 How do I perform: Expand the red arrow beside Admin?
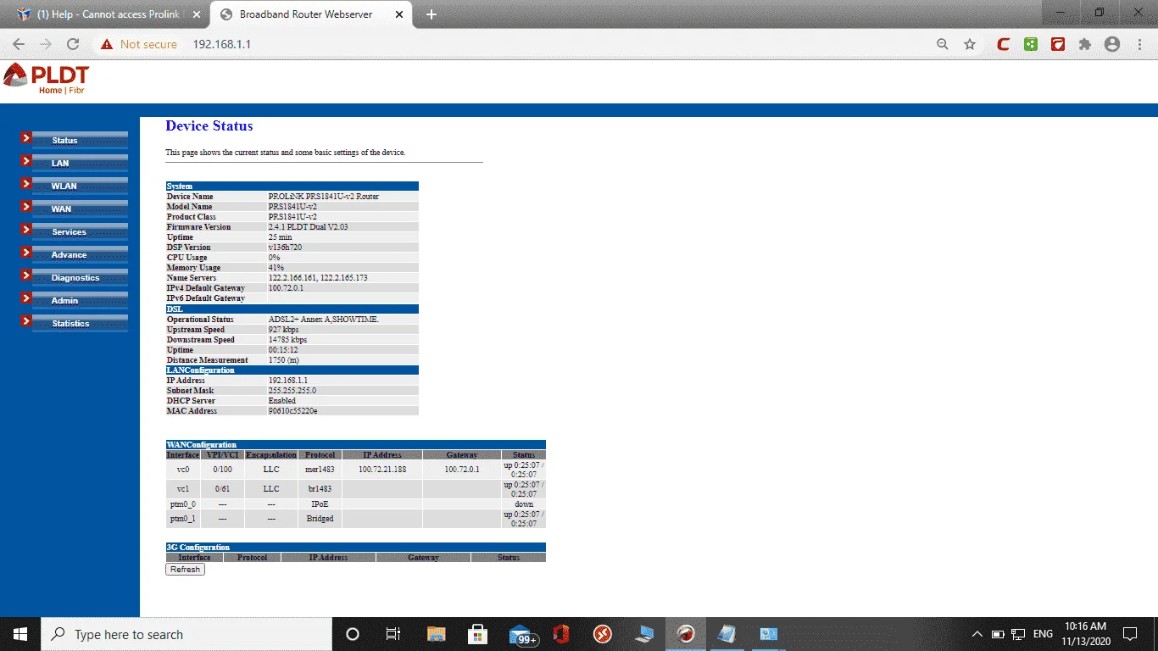[26, 298]
